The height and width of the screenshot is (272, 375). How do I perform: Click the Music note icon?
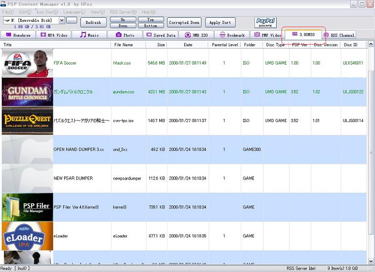click(83, 35)
